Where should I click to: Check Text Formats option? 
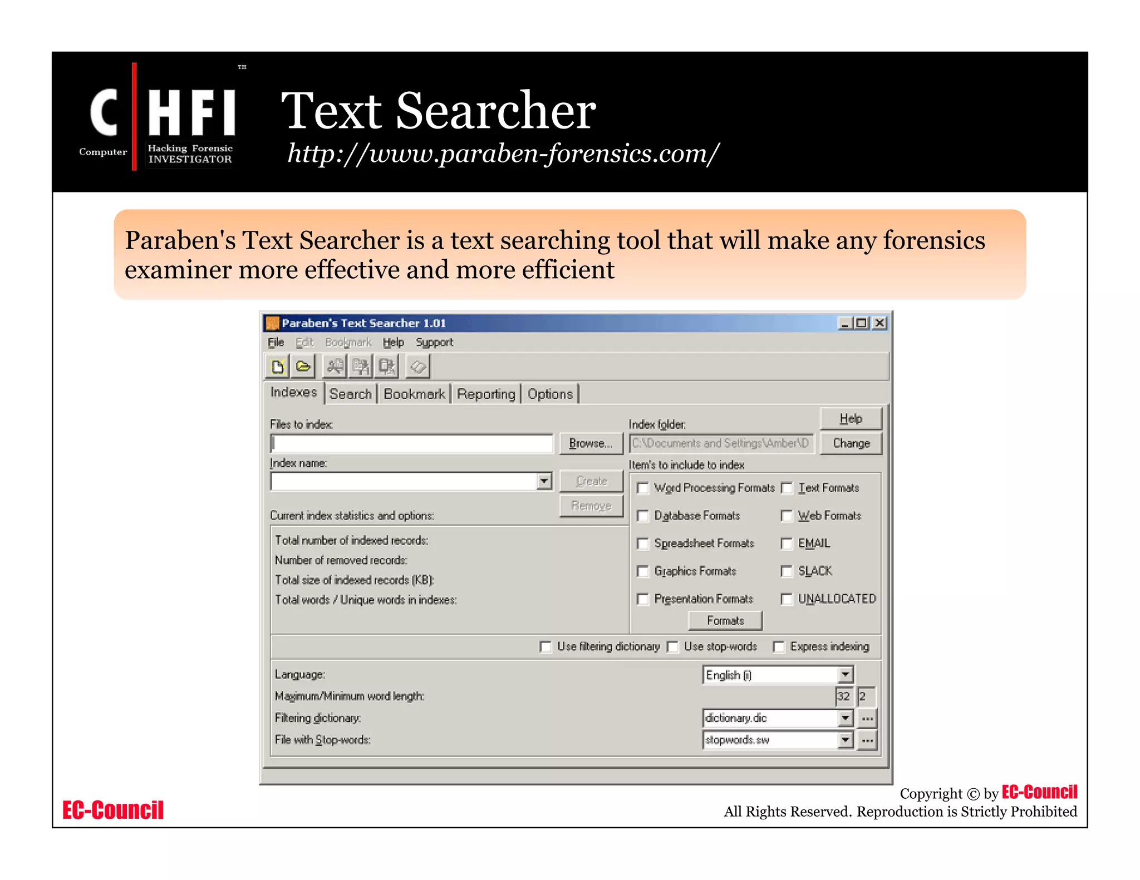[x=787, y=488]
